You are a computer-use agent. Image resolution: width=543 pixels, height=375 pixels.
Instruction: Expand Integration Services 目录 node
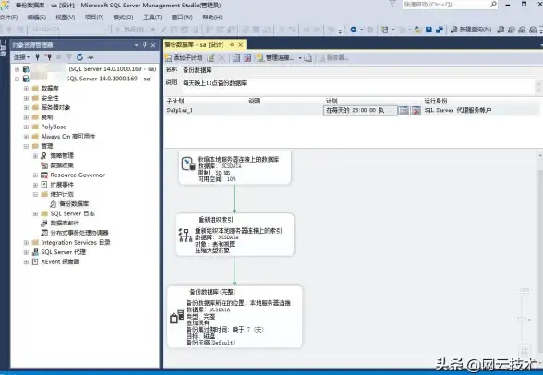[x=26, y=242]
